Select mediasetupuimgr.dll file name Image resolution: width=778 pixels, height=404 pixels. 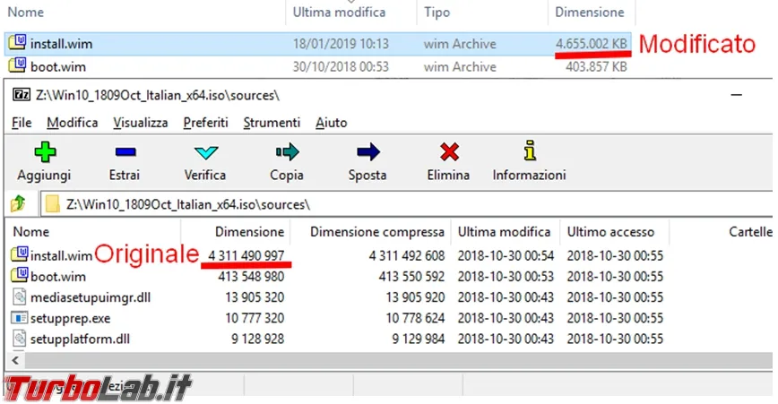point(91,297)
